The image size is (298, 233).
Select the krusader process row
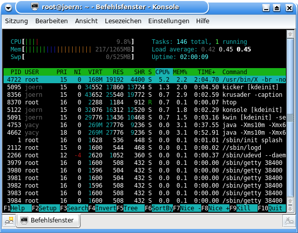click(145, 95)
